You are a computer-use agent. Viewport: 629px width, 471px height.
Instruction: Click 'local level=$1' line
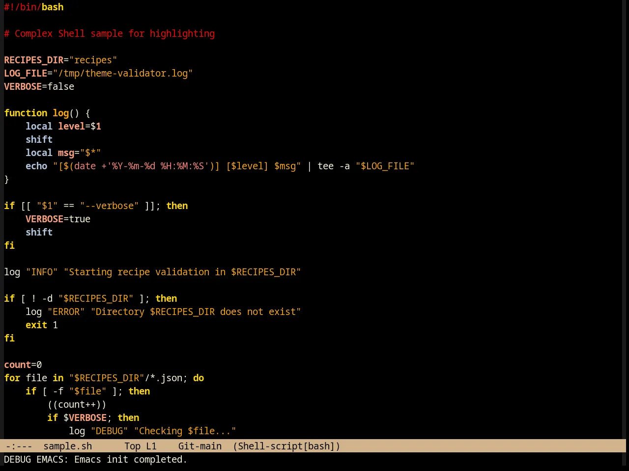click(63, 126)
